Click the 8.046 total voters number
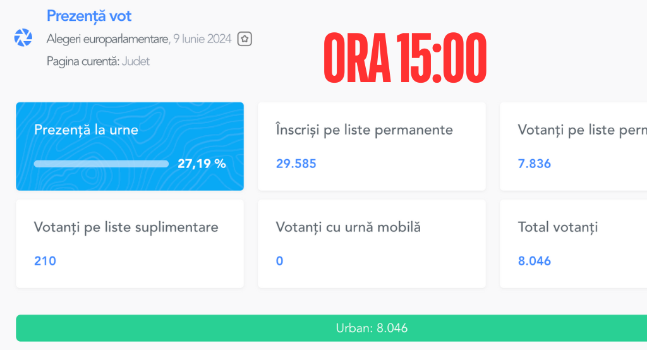 535,262
